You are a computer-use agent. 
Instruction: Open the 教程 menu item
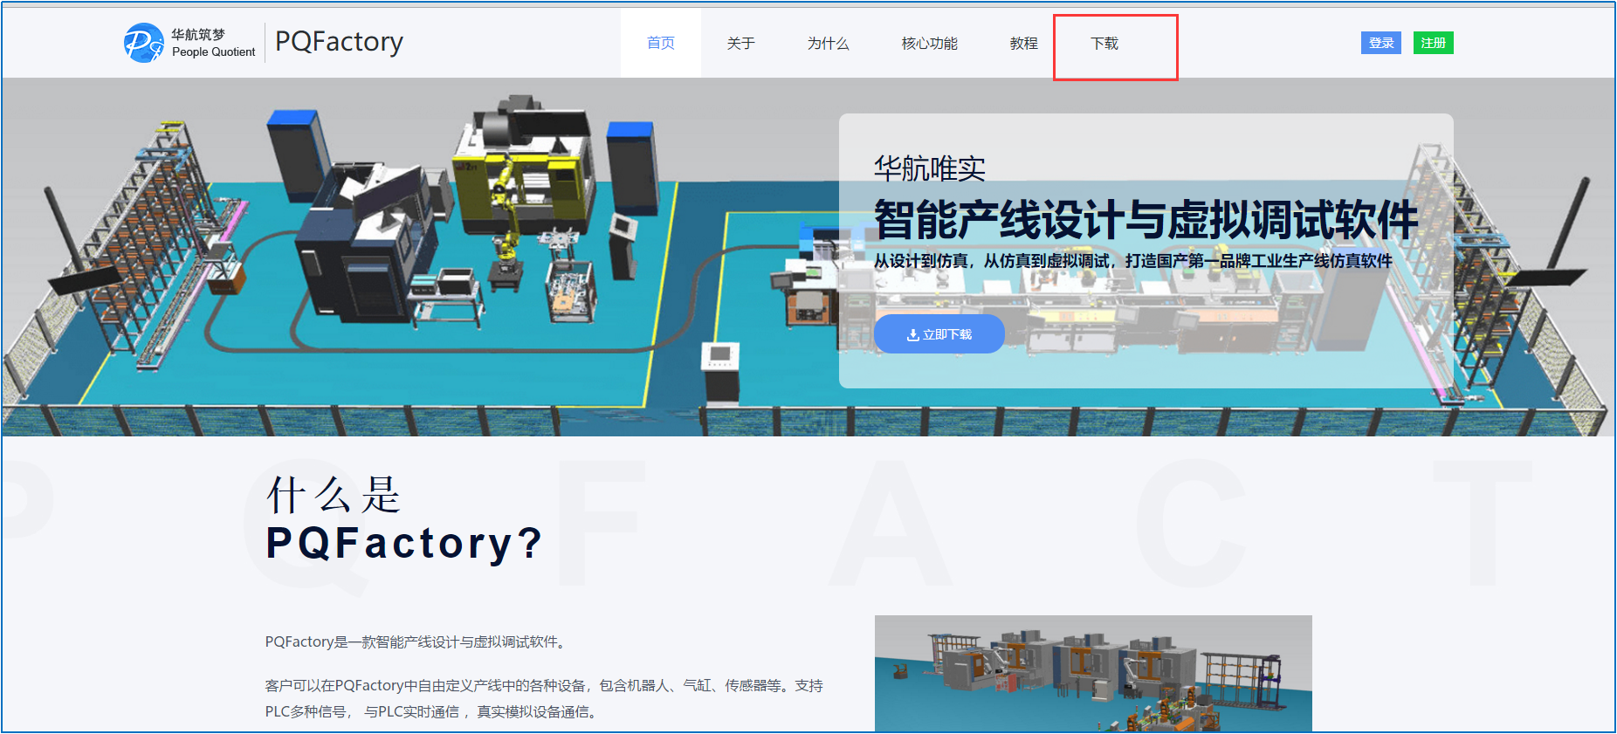pos(1023,43)
